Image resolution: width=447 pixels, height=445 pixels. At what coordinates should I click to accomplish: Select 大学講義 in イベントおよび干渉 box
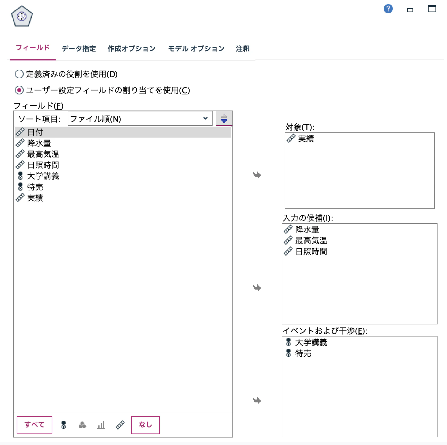click(x=360, y=342)
